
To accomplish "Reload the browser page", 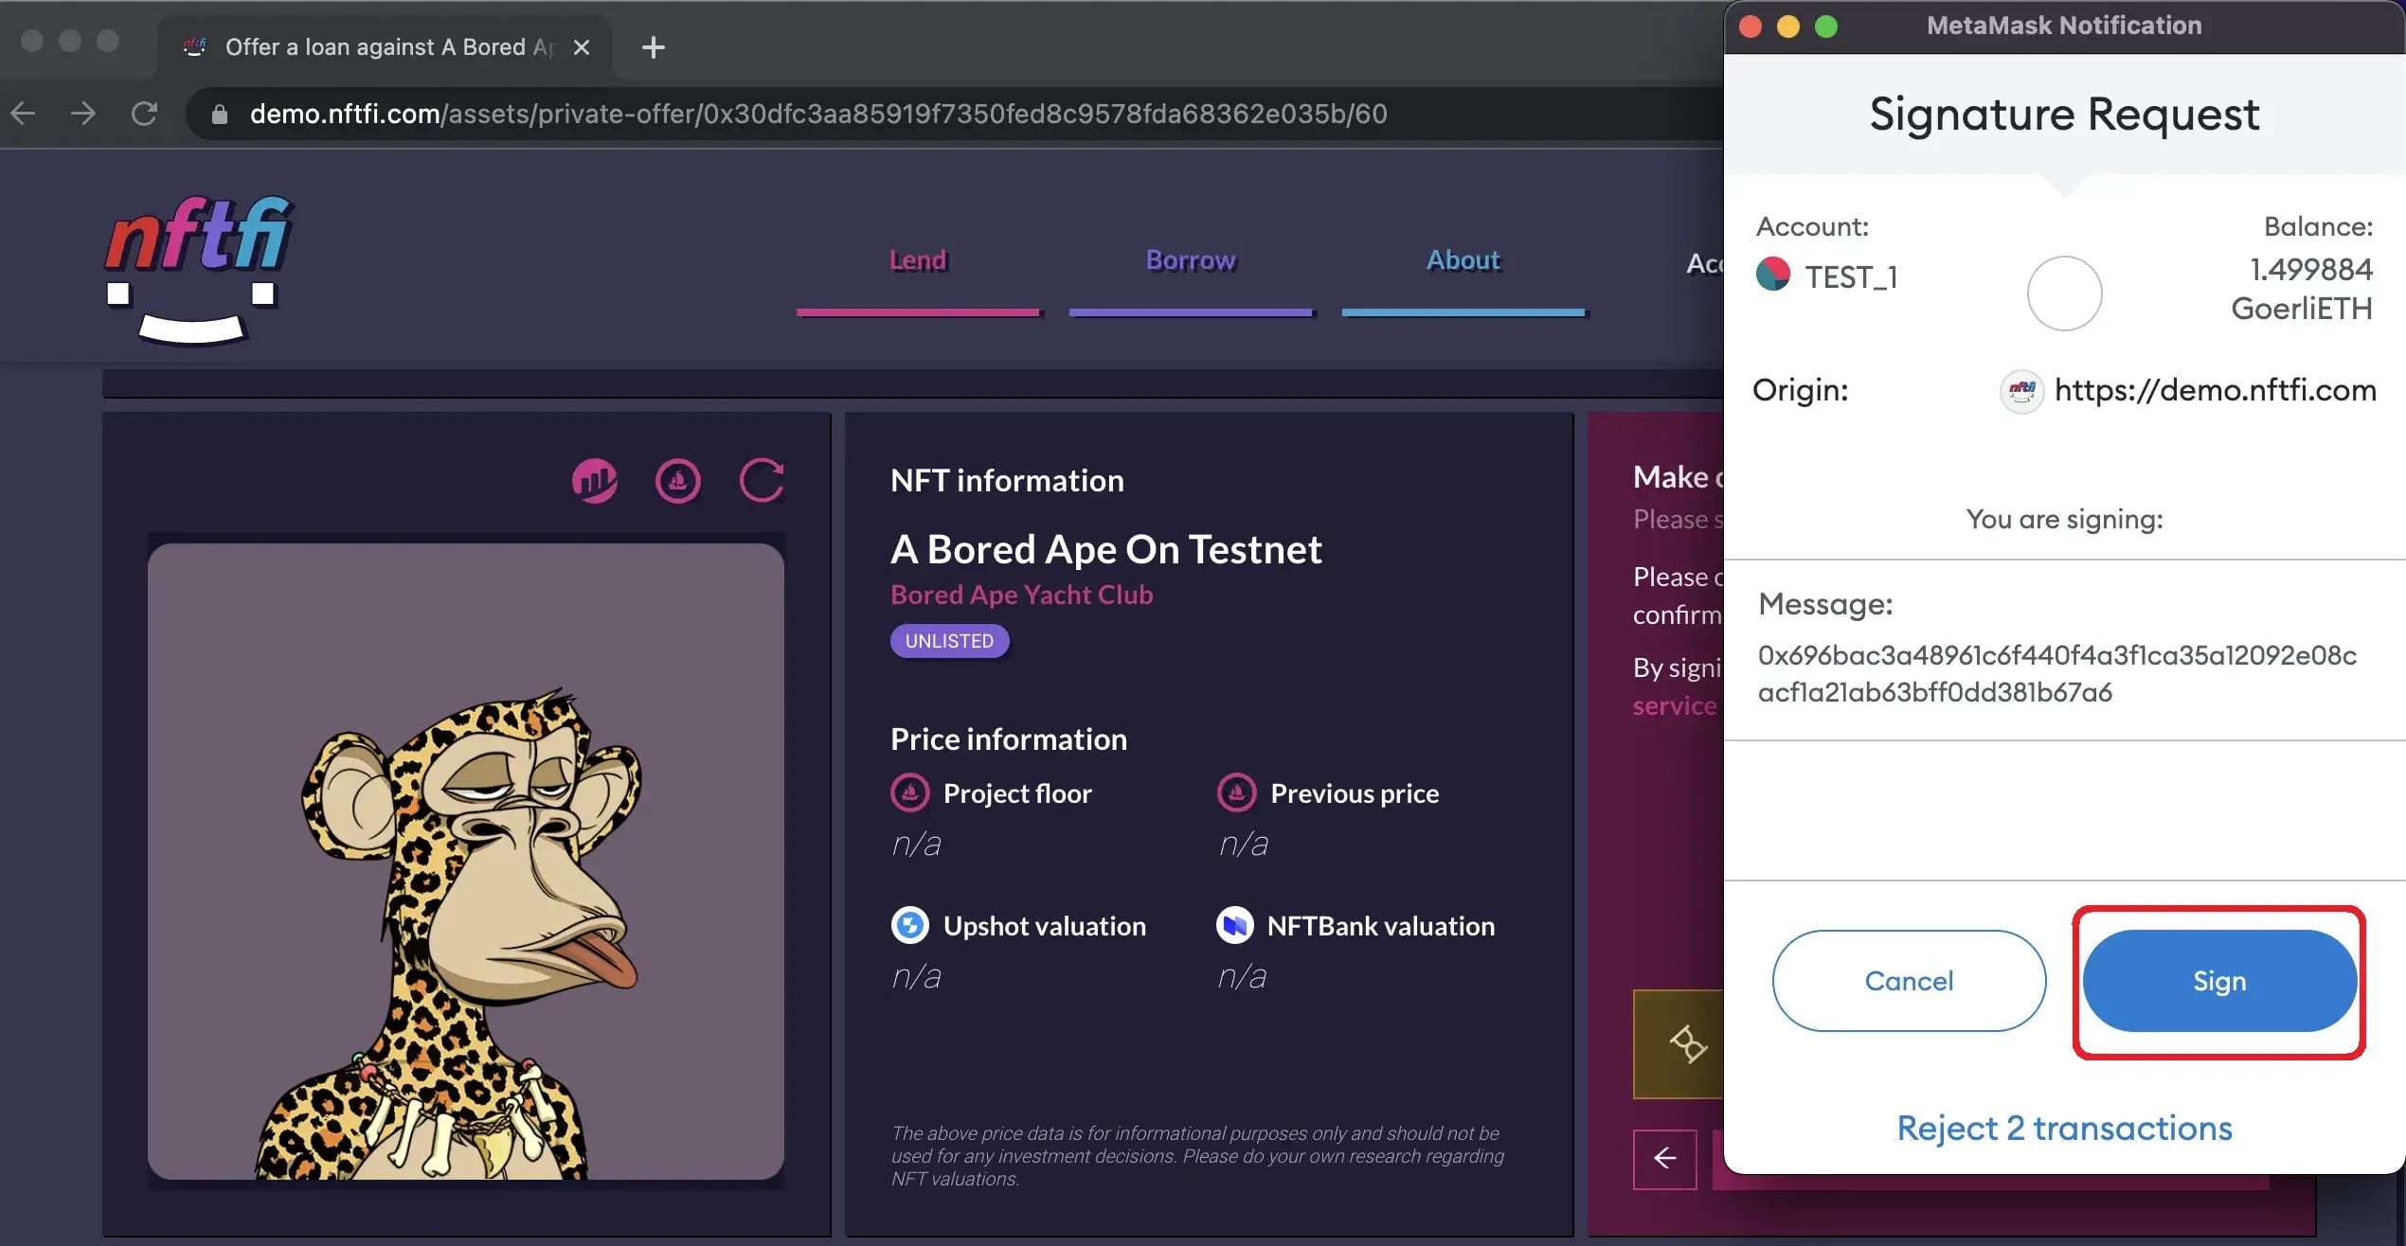I will coord(144,114).
